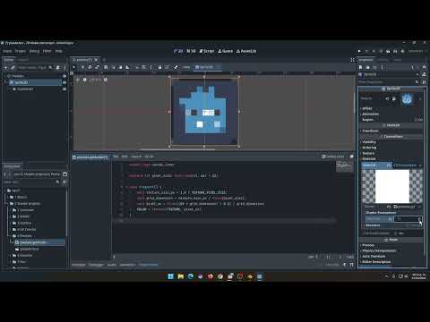This screenshot has width=430, height=322.
Task: Click the skeleton options bone icon
Action: click(176, 67)
